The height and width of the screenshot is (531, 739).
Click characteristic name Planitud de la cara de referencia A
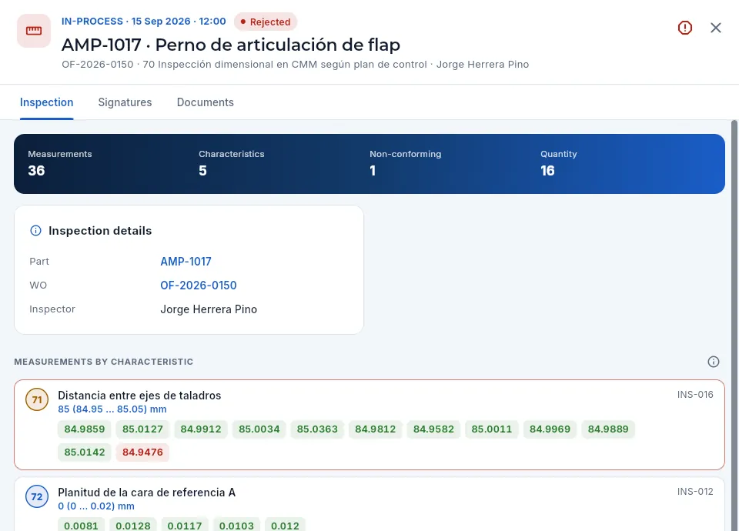[146, 493]
